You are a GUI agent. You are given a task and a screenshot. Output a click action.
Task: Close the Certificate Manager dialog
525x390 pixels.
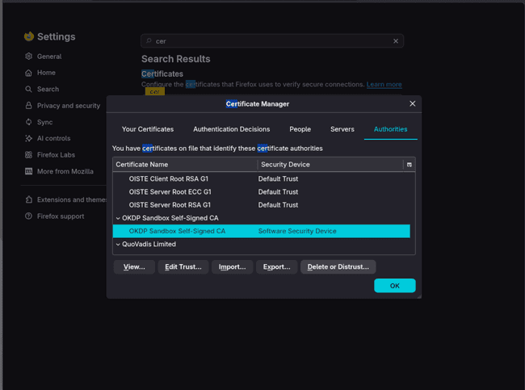pyautogui.click(x=413, y=104)
